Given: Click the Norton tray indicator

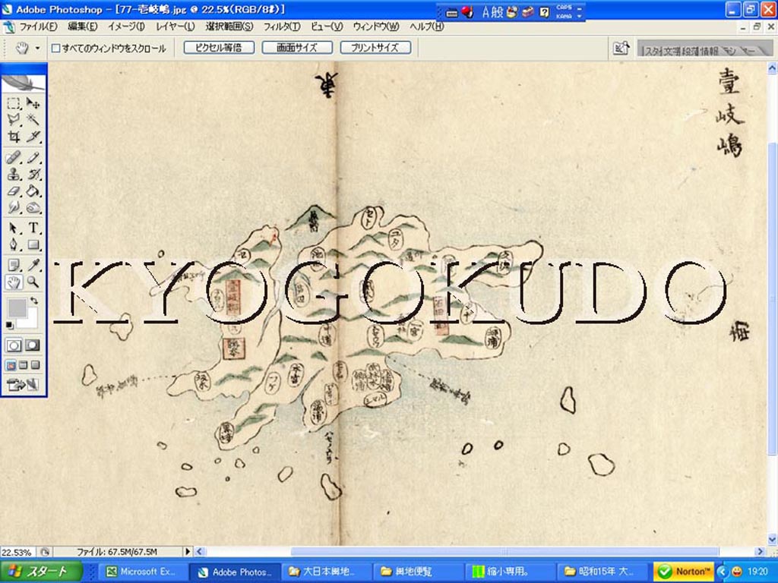Looking at the screenshot, I should tap(685, 572).
